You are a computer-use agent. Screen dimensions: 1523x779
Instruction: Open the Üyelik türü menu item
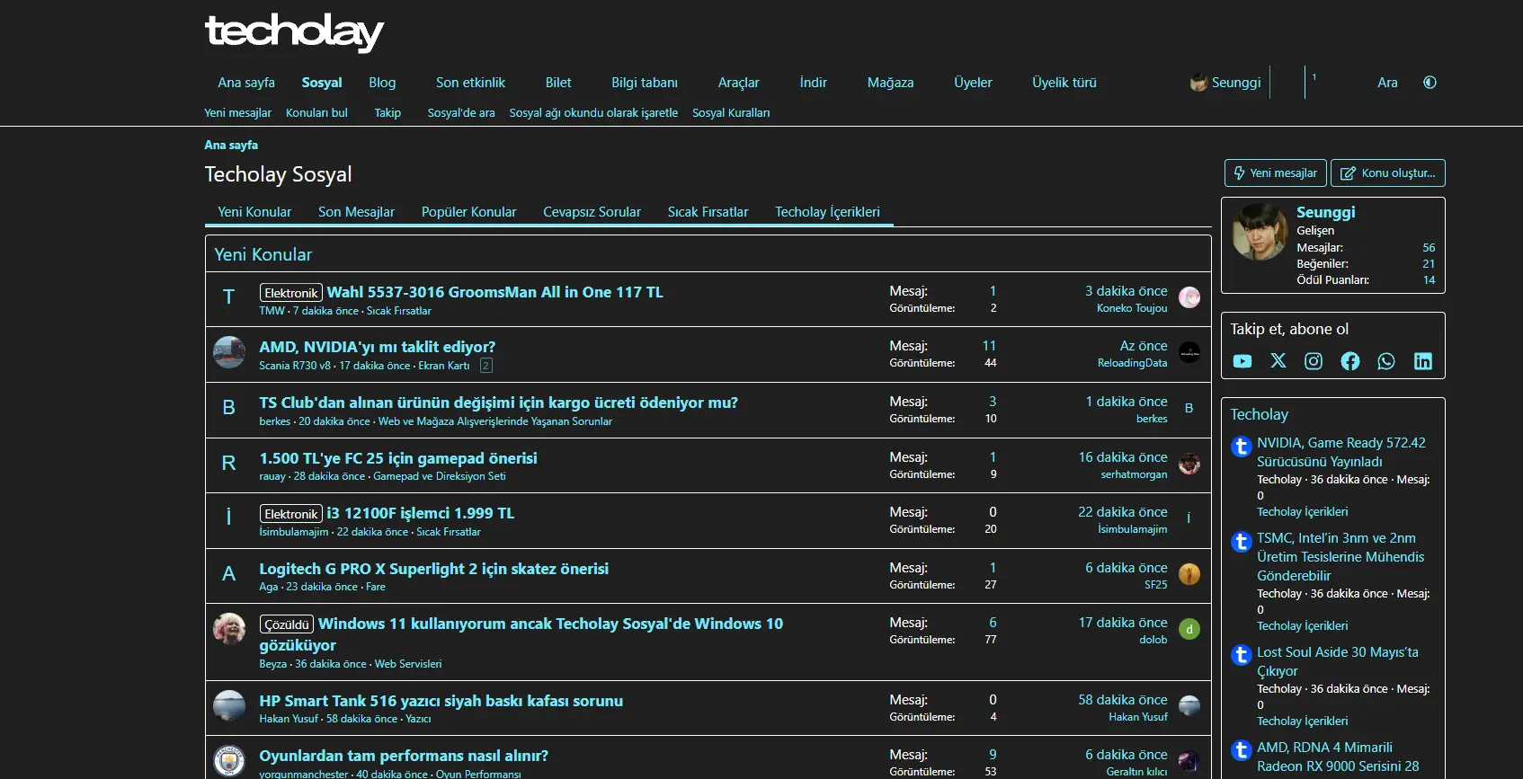pyautogui.click(x=1064, y=83)
